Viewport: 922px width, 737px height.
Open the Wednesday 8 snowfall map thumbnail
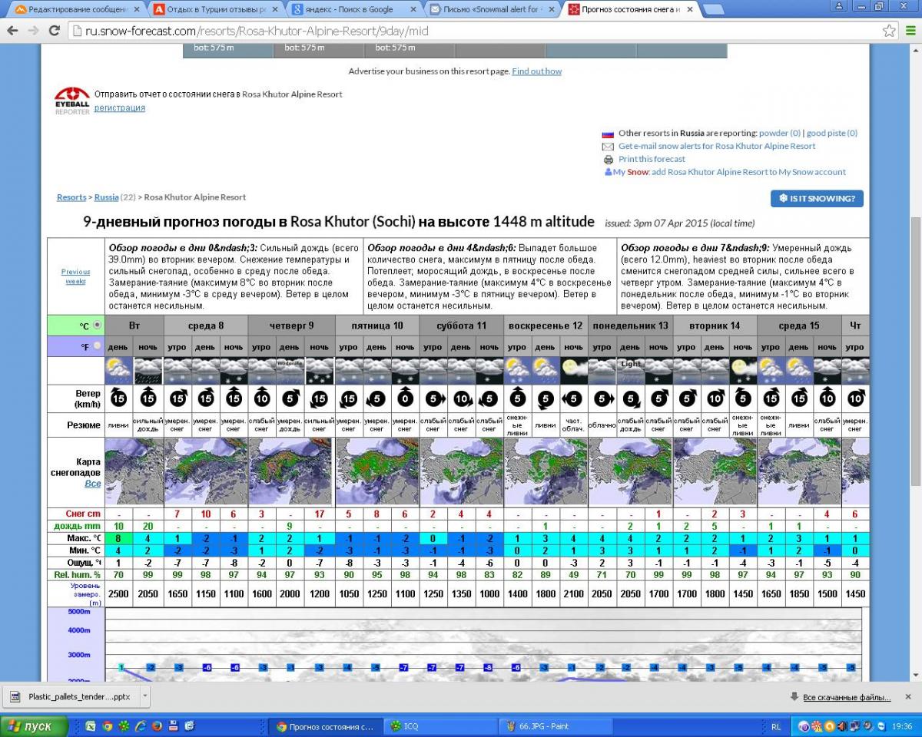206,471
